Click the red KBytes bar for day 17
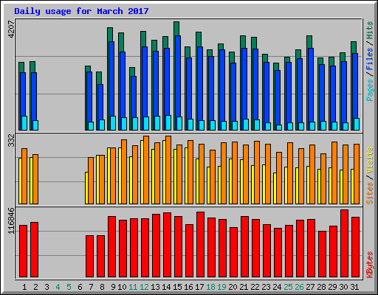378x295 pixels. pos(201,244)
